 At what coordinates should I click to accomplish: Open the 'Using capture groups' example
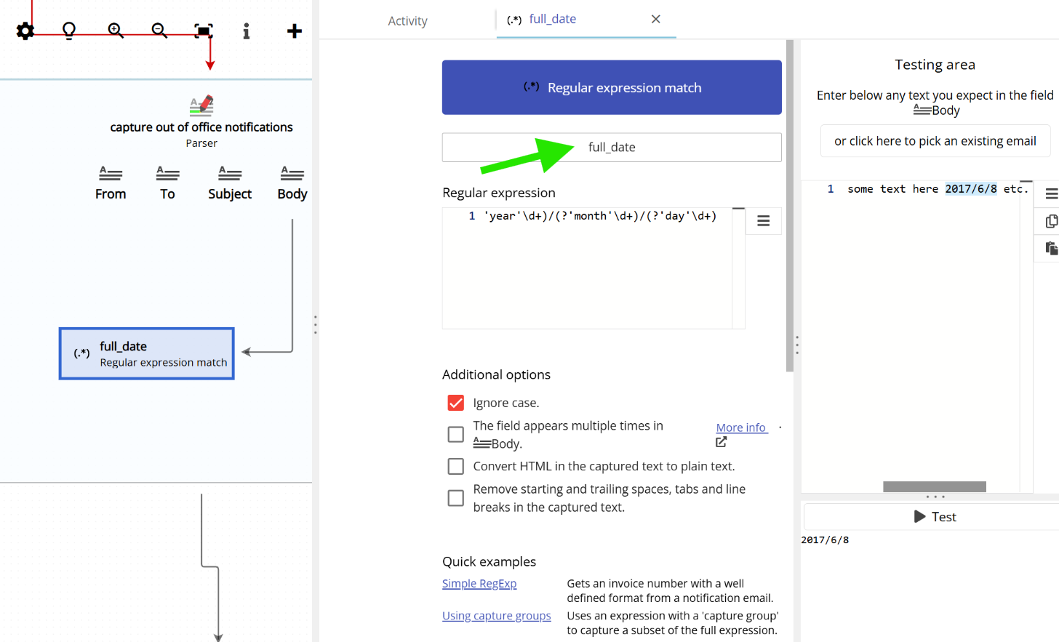click(x=497, y=615)
